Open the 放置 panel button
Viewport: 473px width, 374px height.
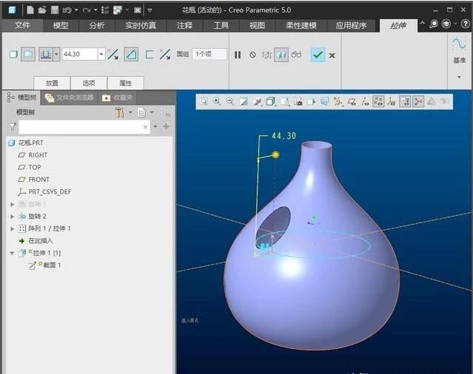click(x=52, y=83)
